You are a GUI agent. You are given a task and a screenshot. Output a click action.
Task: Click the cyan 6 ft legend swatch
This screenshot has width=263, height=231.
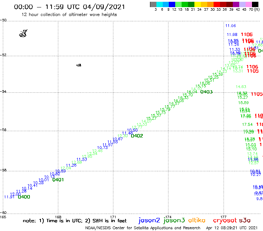point(160,4)
